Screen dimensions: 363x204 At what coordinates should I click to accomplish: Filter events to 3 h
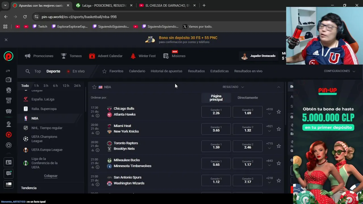point(46,86)
